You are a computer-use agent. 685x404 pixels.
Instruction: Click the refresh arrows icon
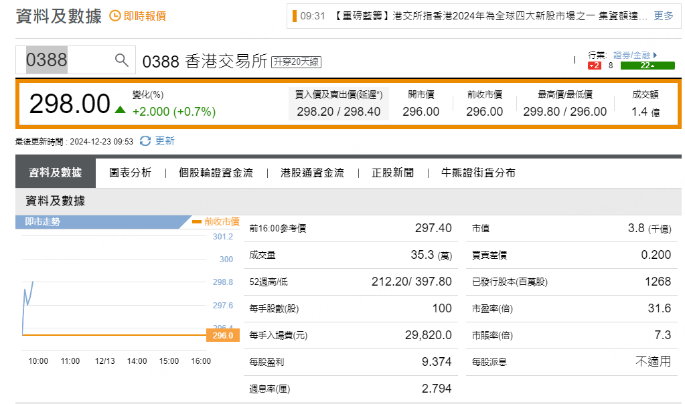tap(145, 141)
